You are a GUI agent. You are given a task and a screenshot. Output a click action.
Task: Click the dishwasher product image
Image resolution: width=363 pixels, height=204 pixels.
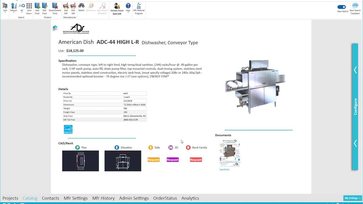click(255, 87)
